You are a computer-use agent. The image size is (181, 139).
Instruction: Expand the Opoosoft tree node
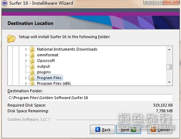pos(26,61)
